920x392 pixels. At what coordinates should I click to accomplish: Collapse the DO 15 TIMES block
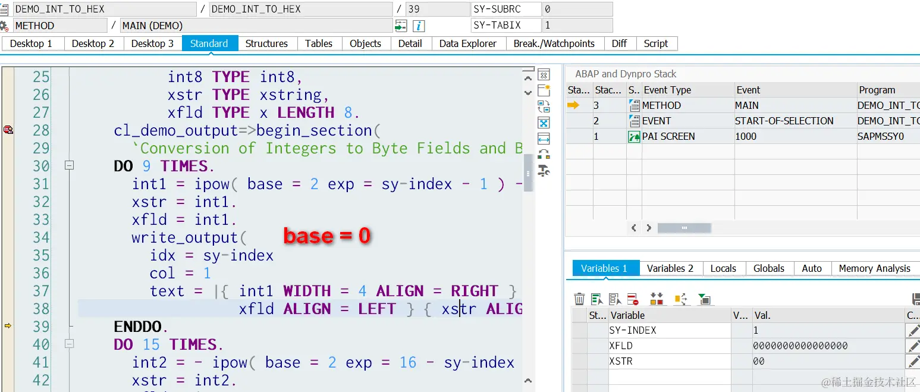coord(69,344)
